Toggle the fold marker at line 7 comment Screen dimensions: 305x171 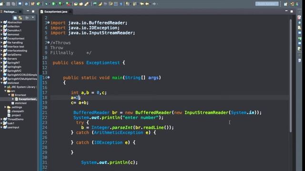tap(49, 42)
